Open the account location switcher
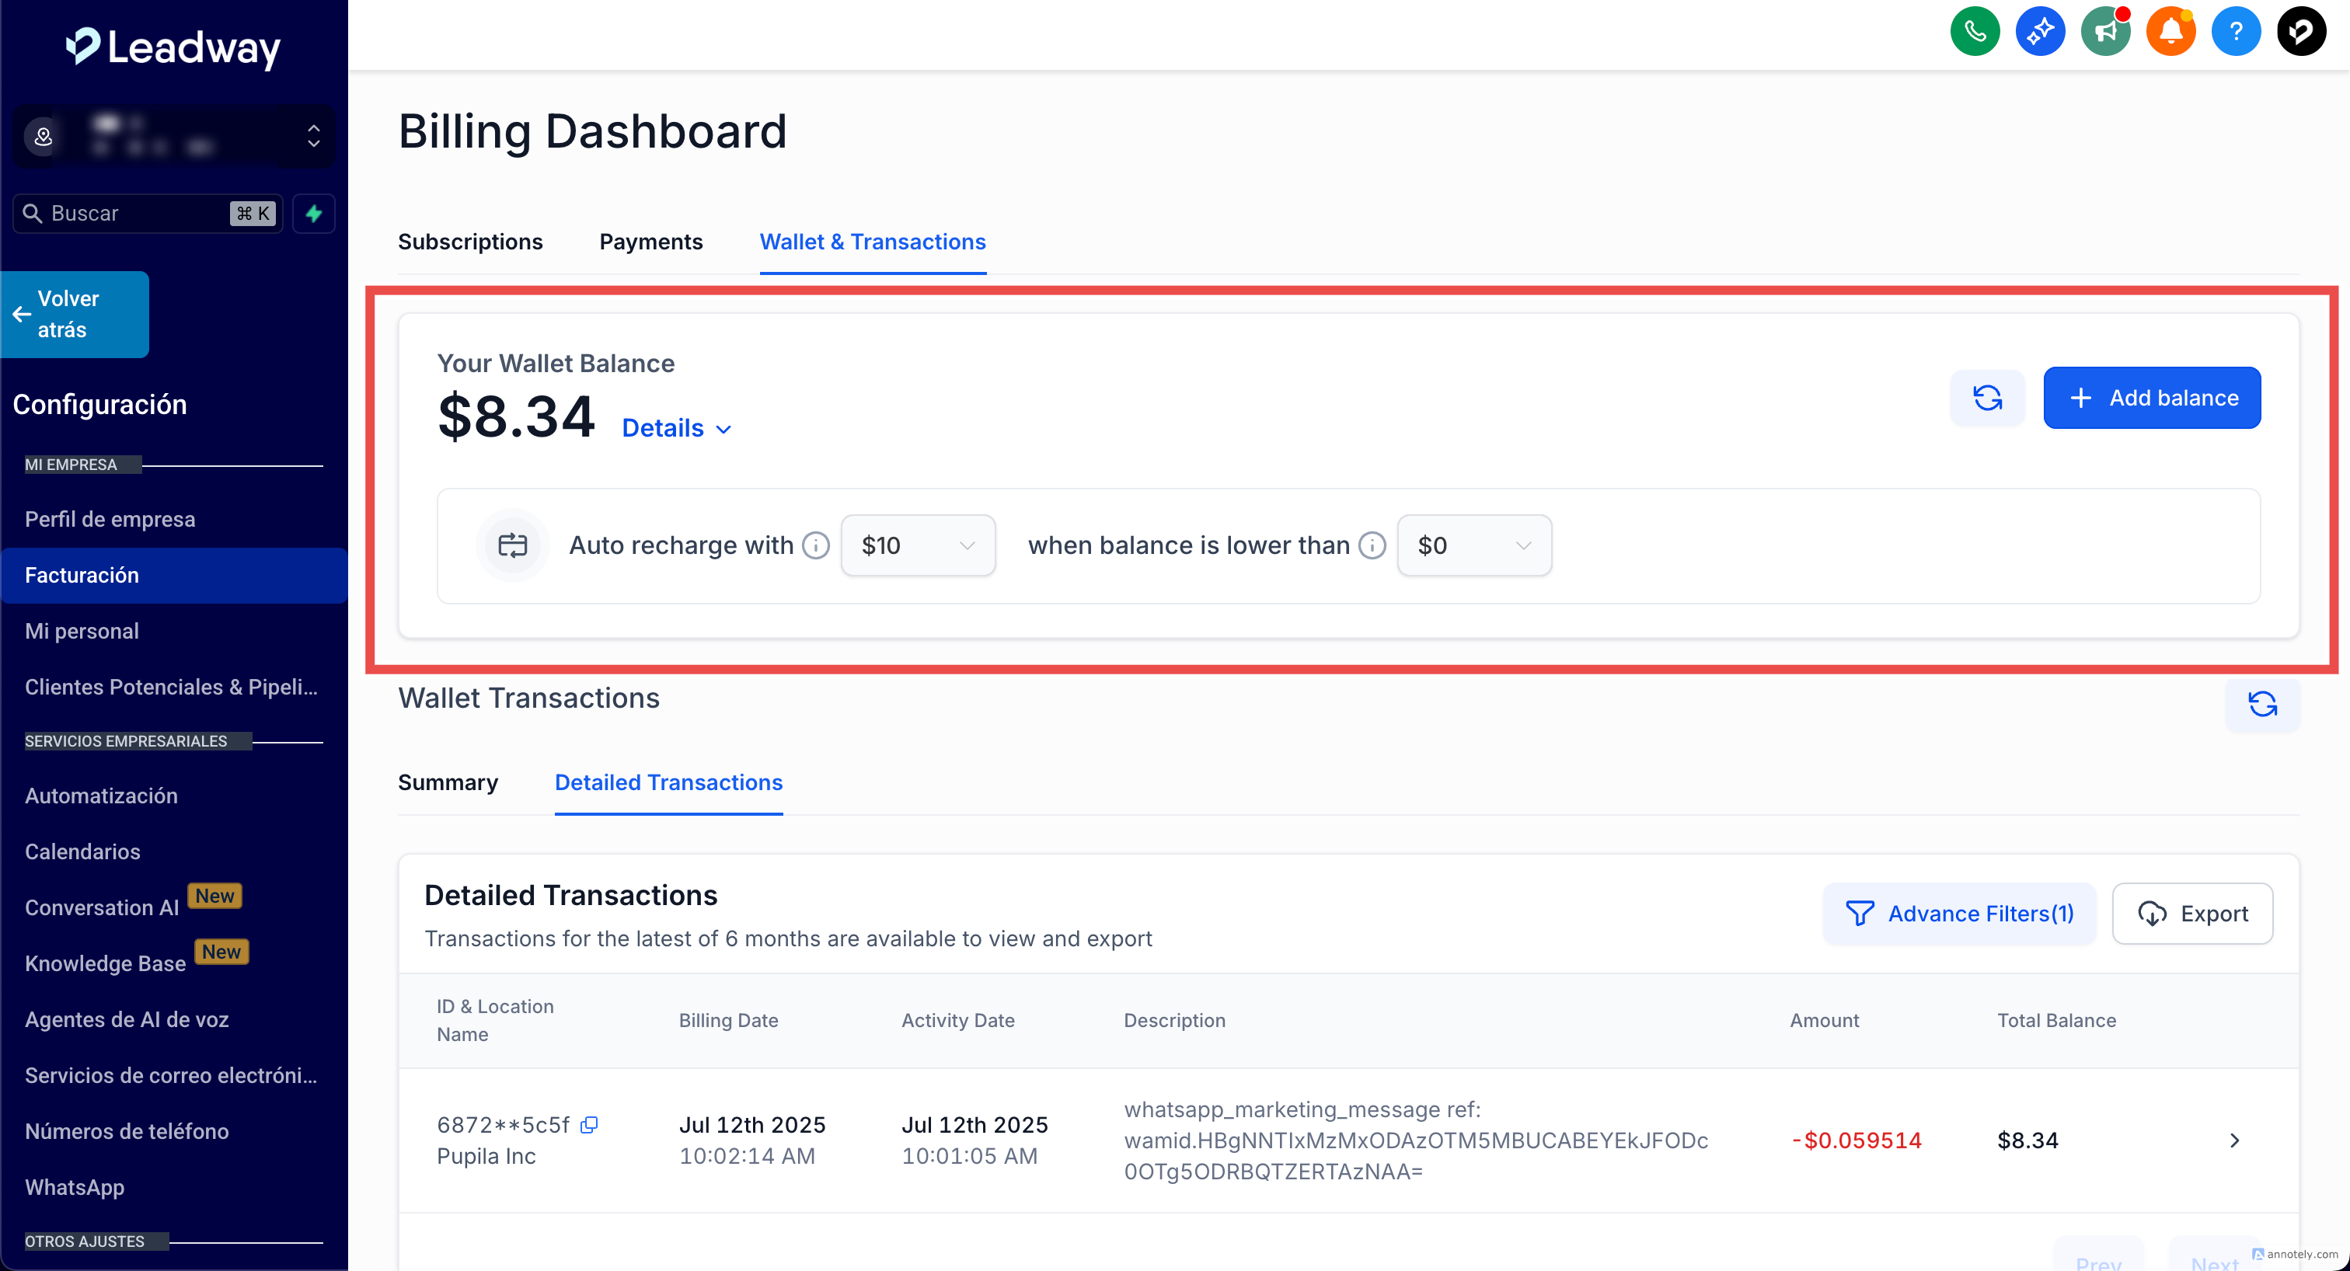 (173, 137)
